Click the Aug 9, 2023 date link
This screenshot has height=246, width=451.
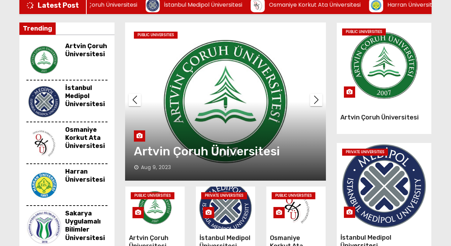click(156, 167)
